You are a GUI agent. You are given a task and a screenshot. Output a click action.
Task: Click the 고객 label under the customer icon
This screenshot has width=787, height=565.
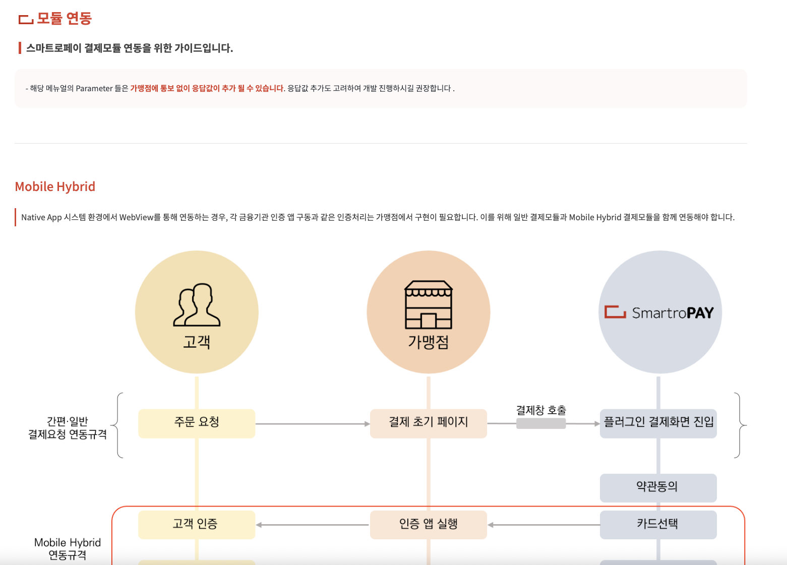(197, 342)
